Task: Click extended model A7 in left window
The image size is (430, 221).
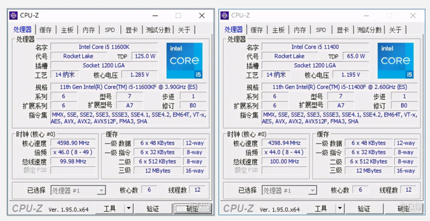Action: coord(129,106)
